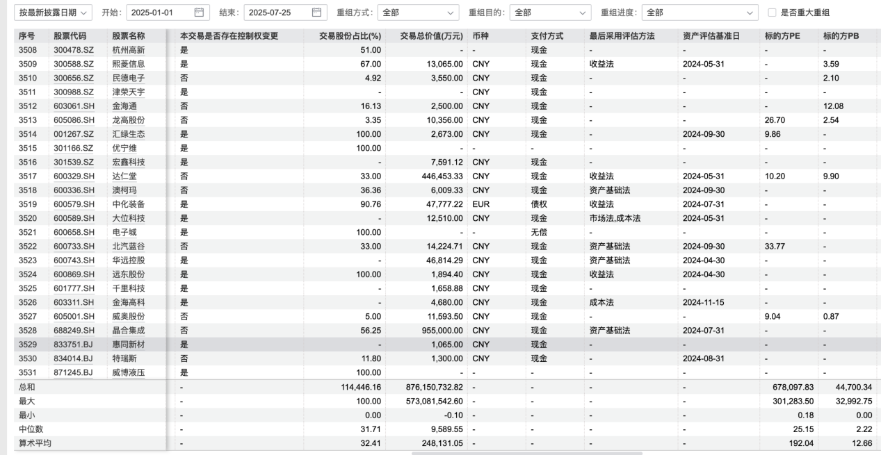Click the horizontal scrollbar below the table
The height and width of the screenshot is (455, 881).
526,453
